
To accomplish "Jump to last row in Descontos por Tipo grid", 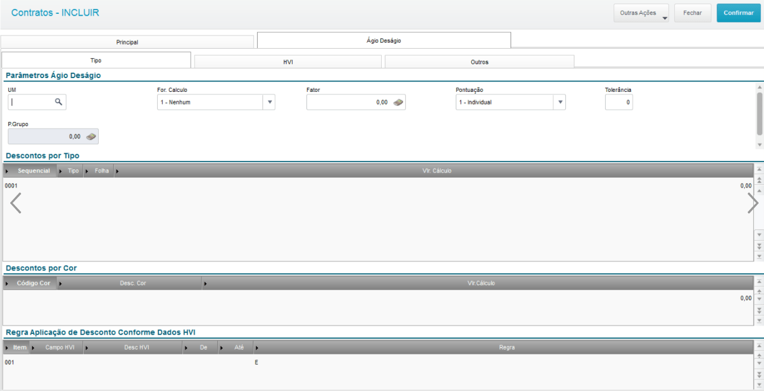I will tap(759, 256).
